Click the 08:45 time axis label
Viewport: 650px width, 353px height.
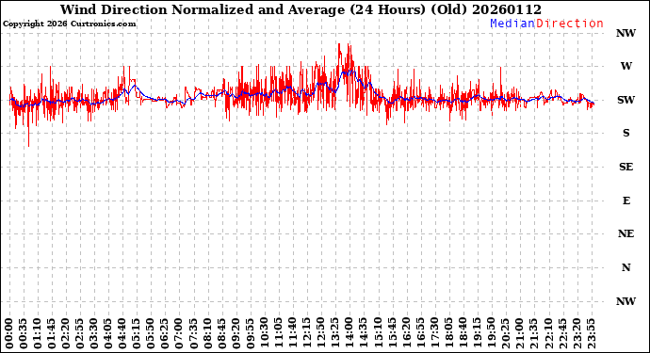tap(221, 334)
